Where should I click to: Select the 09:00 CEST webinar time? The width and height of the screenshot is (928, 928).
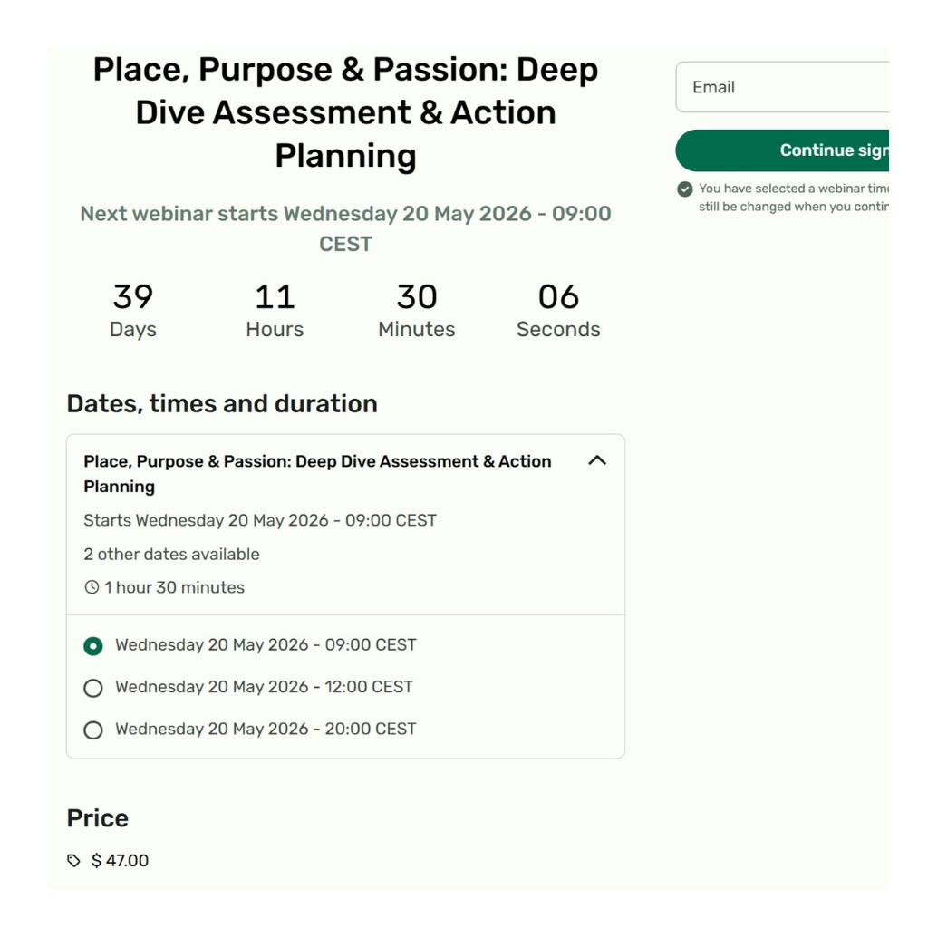click(x=92, y=646)
